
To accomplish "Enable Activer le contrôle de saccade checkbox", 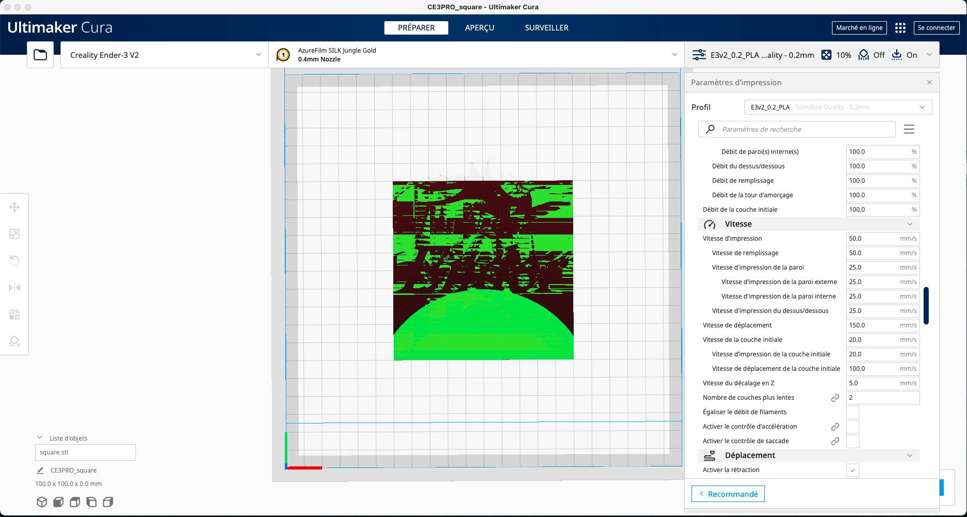I will pos(853,441).
